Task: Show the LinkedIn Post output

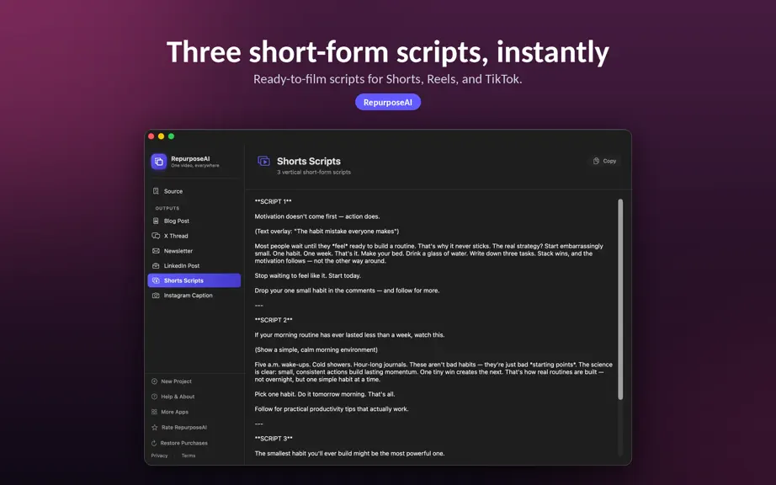Action: tap(194, 266)
